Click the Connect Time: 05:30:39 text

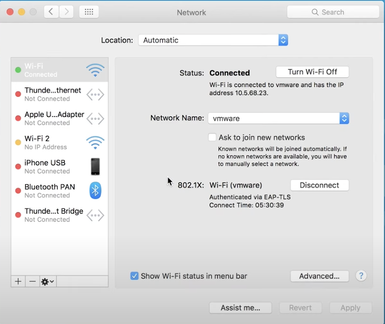click(246, 205)
